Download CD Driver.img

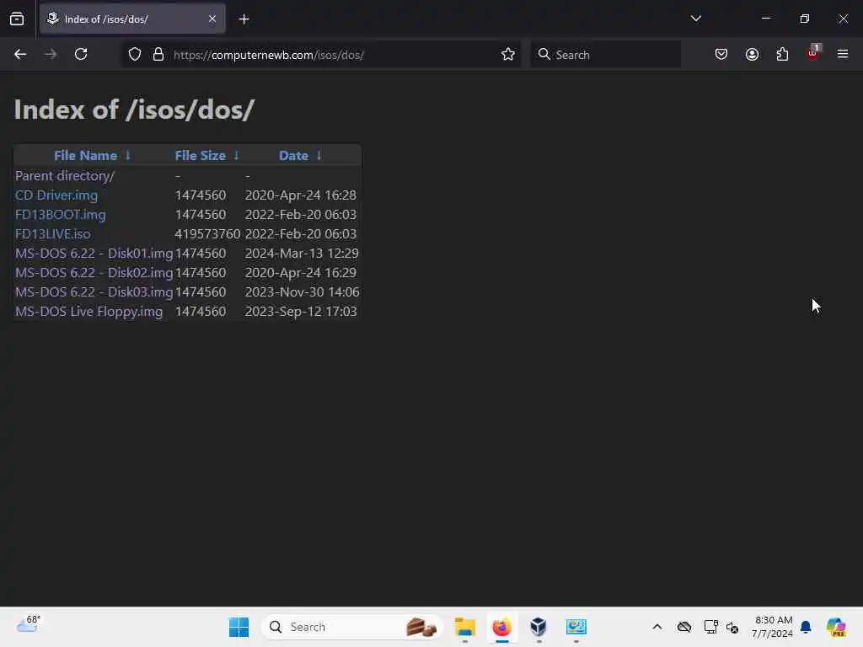pos(56,195)
